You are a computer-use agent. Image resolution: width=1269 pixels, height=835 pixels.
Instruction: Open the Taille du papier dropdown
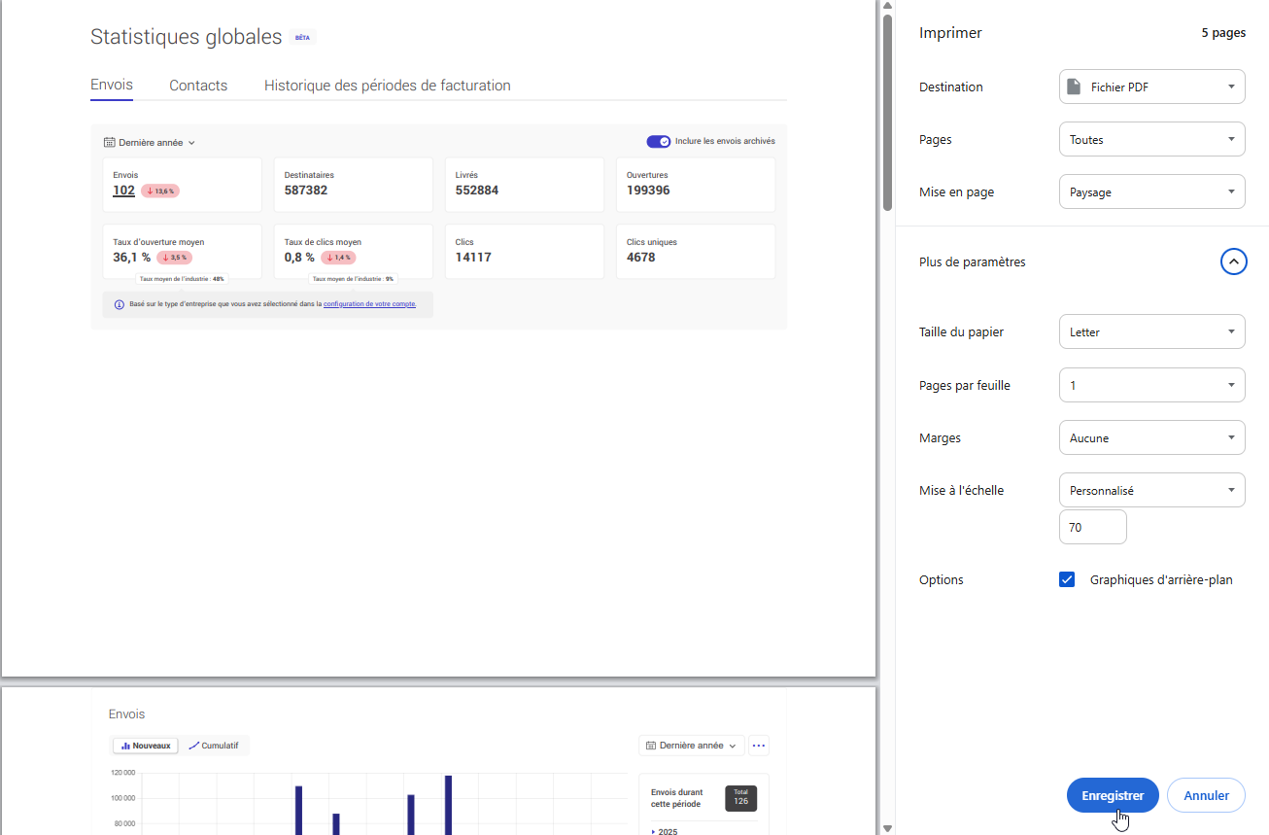tap(1151, 331)
